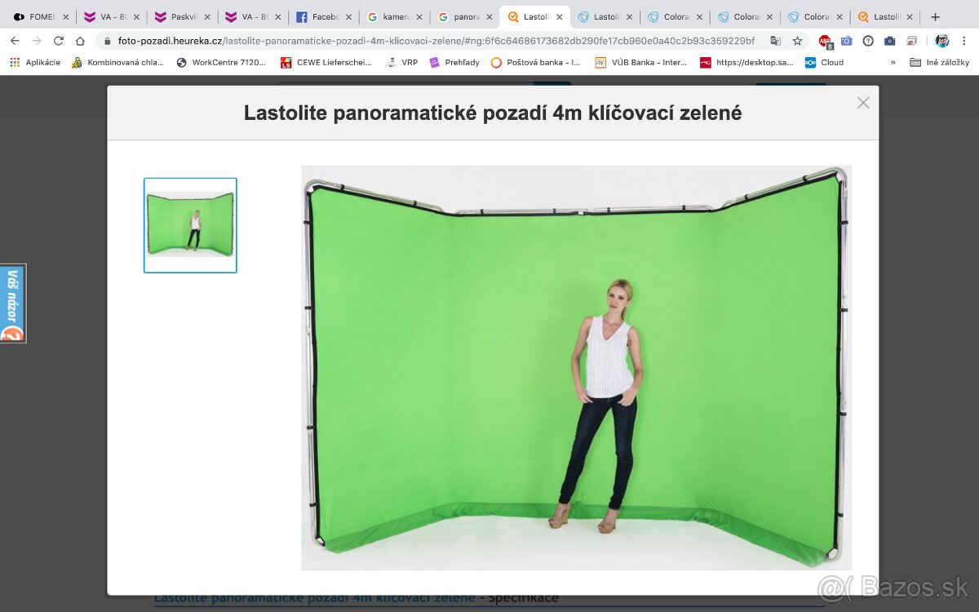Image resolution: width=979 pixels, height=612 pixels.
Task: Open the Cloud bookmark
Action: (824, 62)
